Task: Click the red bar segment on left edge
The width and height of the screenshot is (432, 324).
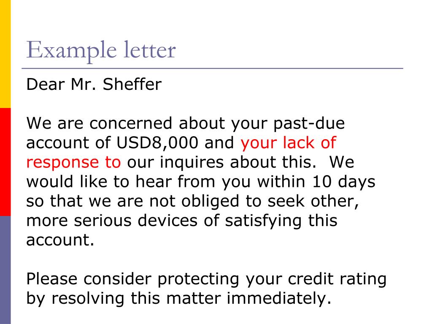Action: pyautogui.click(x=5, y=162)
